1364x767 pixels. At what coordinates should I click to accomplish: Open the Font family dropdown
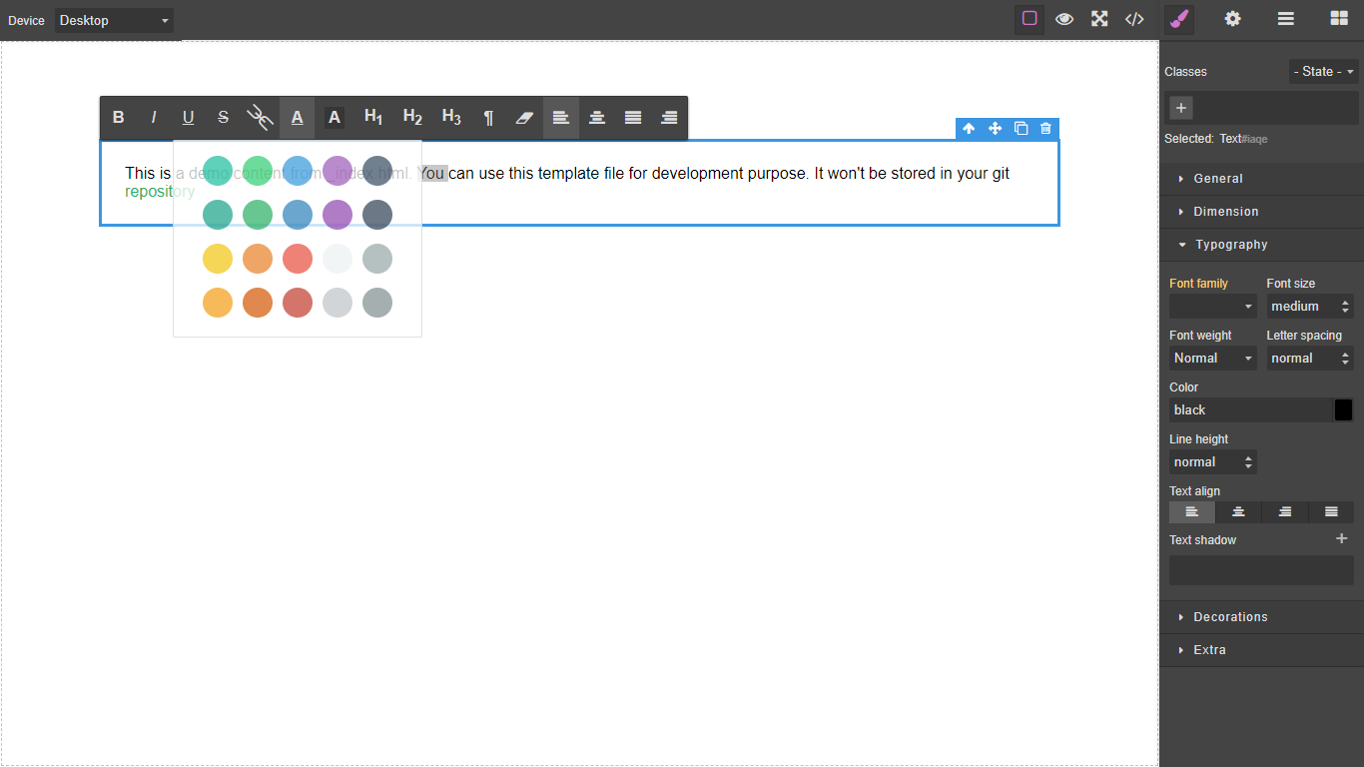click(1212, 306)
